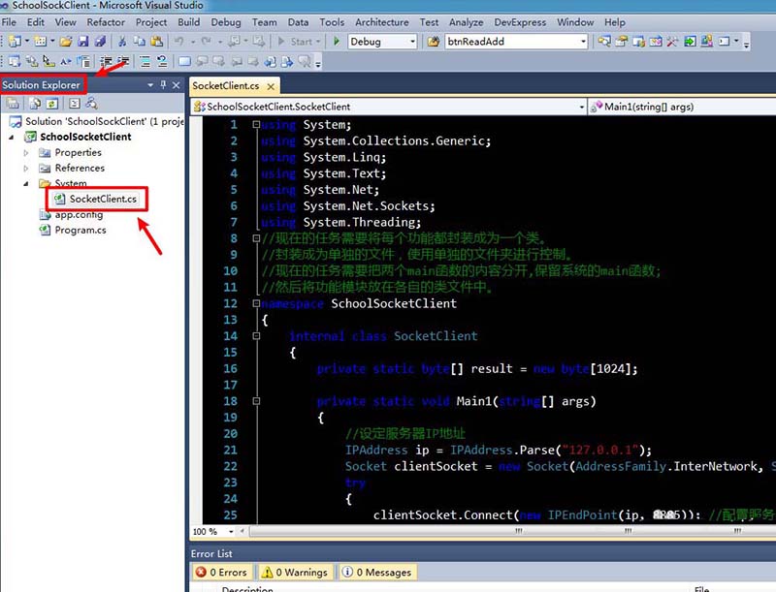Viewport: 776px width, 592px height.
Task: Switch to the SocketClient.cs editor tab
Action: (225, 85)
